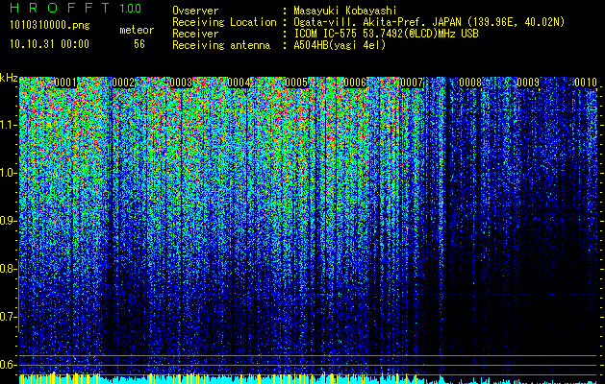Click the kHz axis unit label

[9, 78]
